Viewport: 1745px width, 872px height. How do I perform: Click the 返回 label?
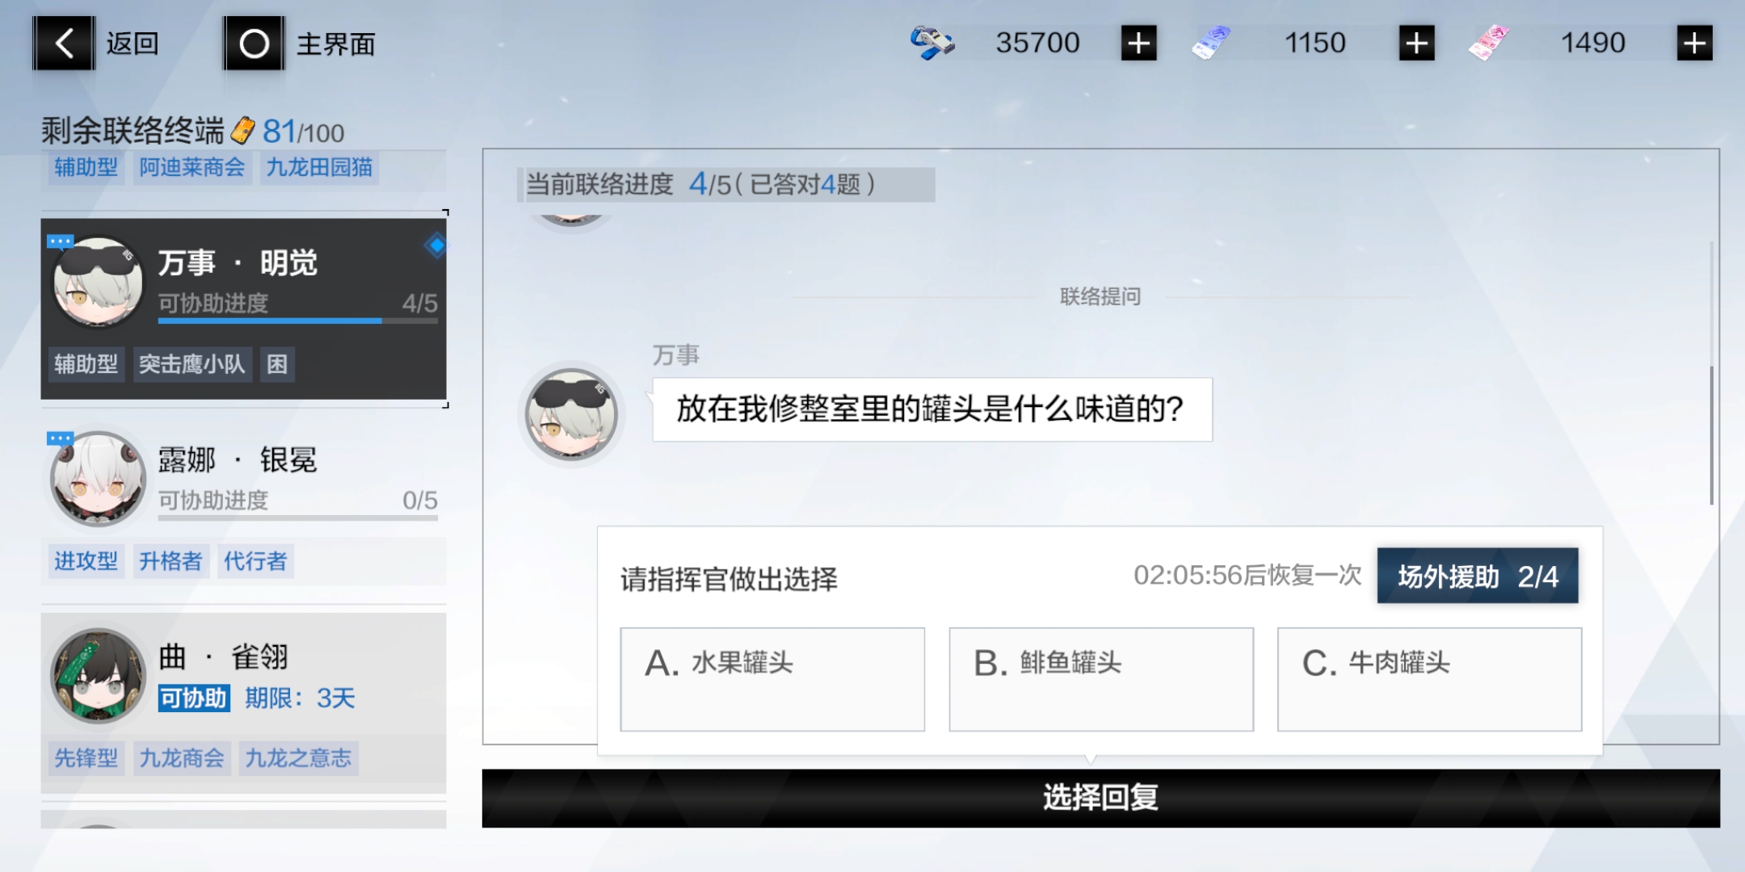[x=132, y=44]
